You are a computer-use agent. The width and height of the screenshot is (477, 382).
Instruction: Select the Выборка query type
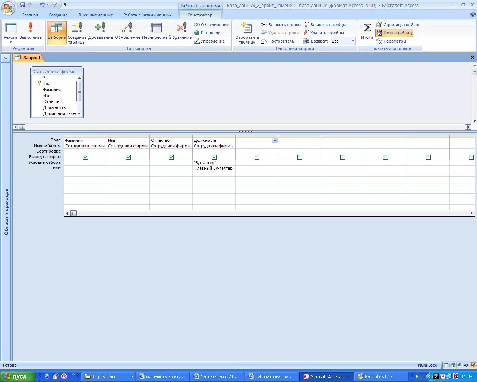point(57,32)
